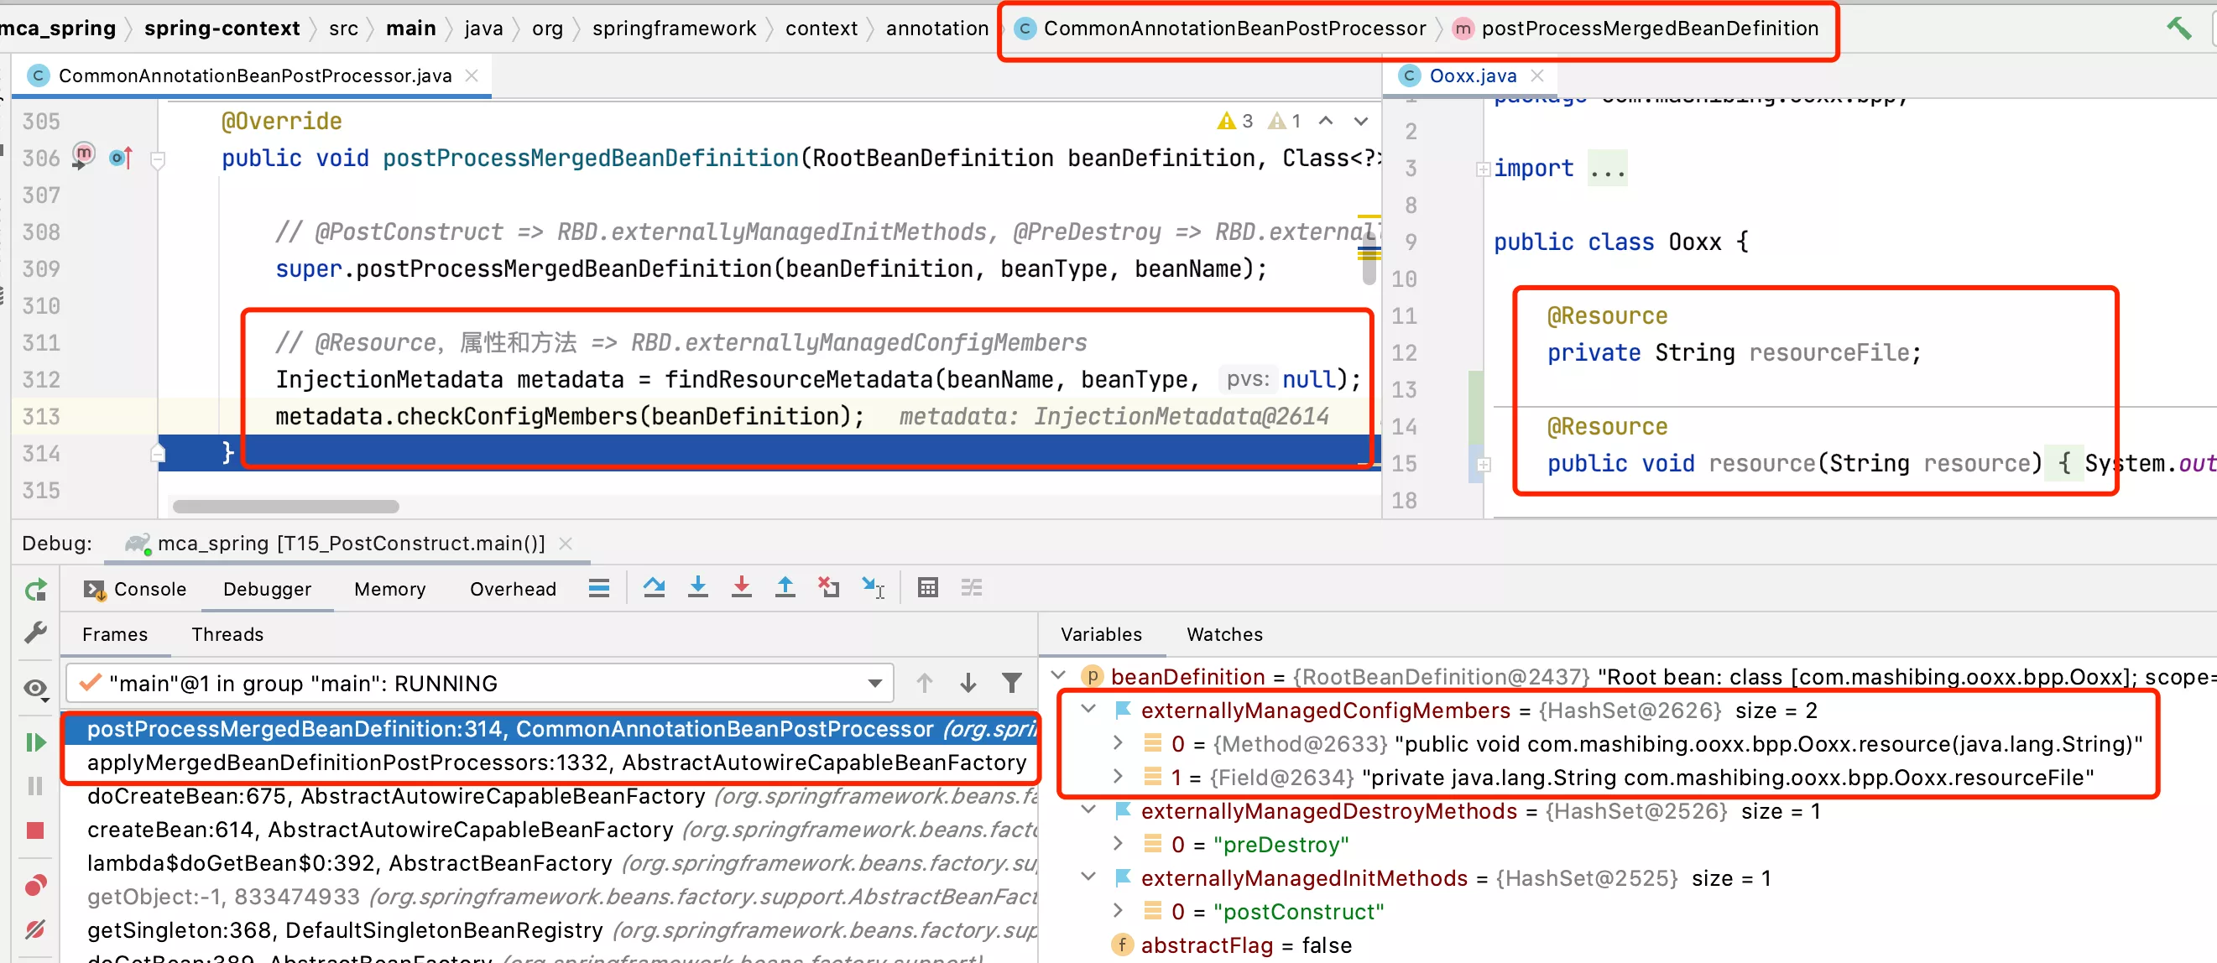The image size is (2217, 963).
Task: Collapse externallyManagedInitMethods node
Action: click(x=1088, y=877)
